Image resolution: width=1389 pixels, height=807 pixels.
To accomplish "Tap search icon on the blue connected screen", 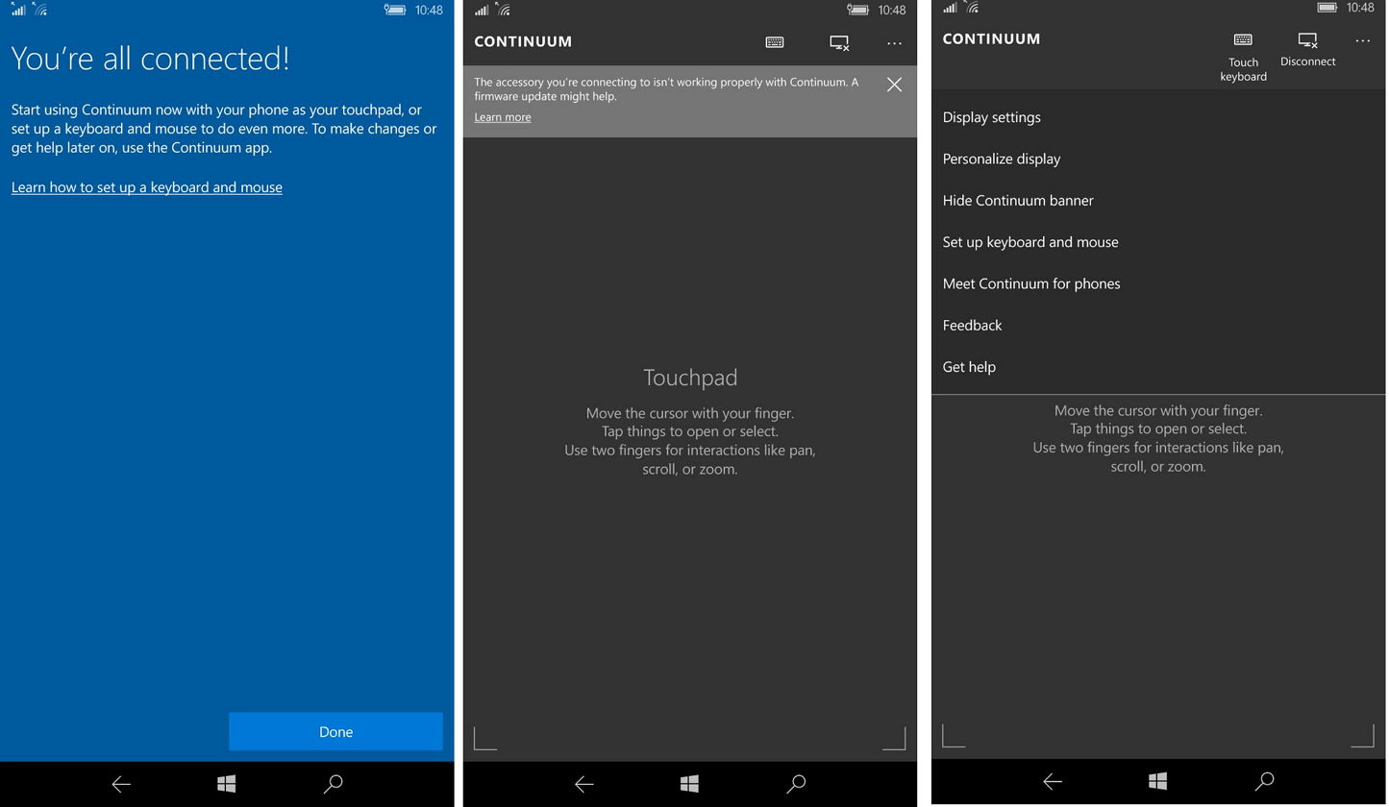I will pos(334,784).
